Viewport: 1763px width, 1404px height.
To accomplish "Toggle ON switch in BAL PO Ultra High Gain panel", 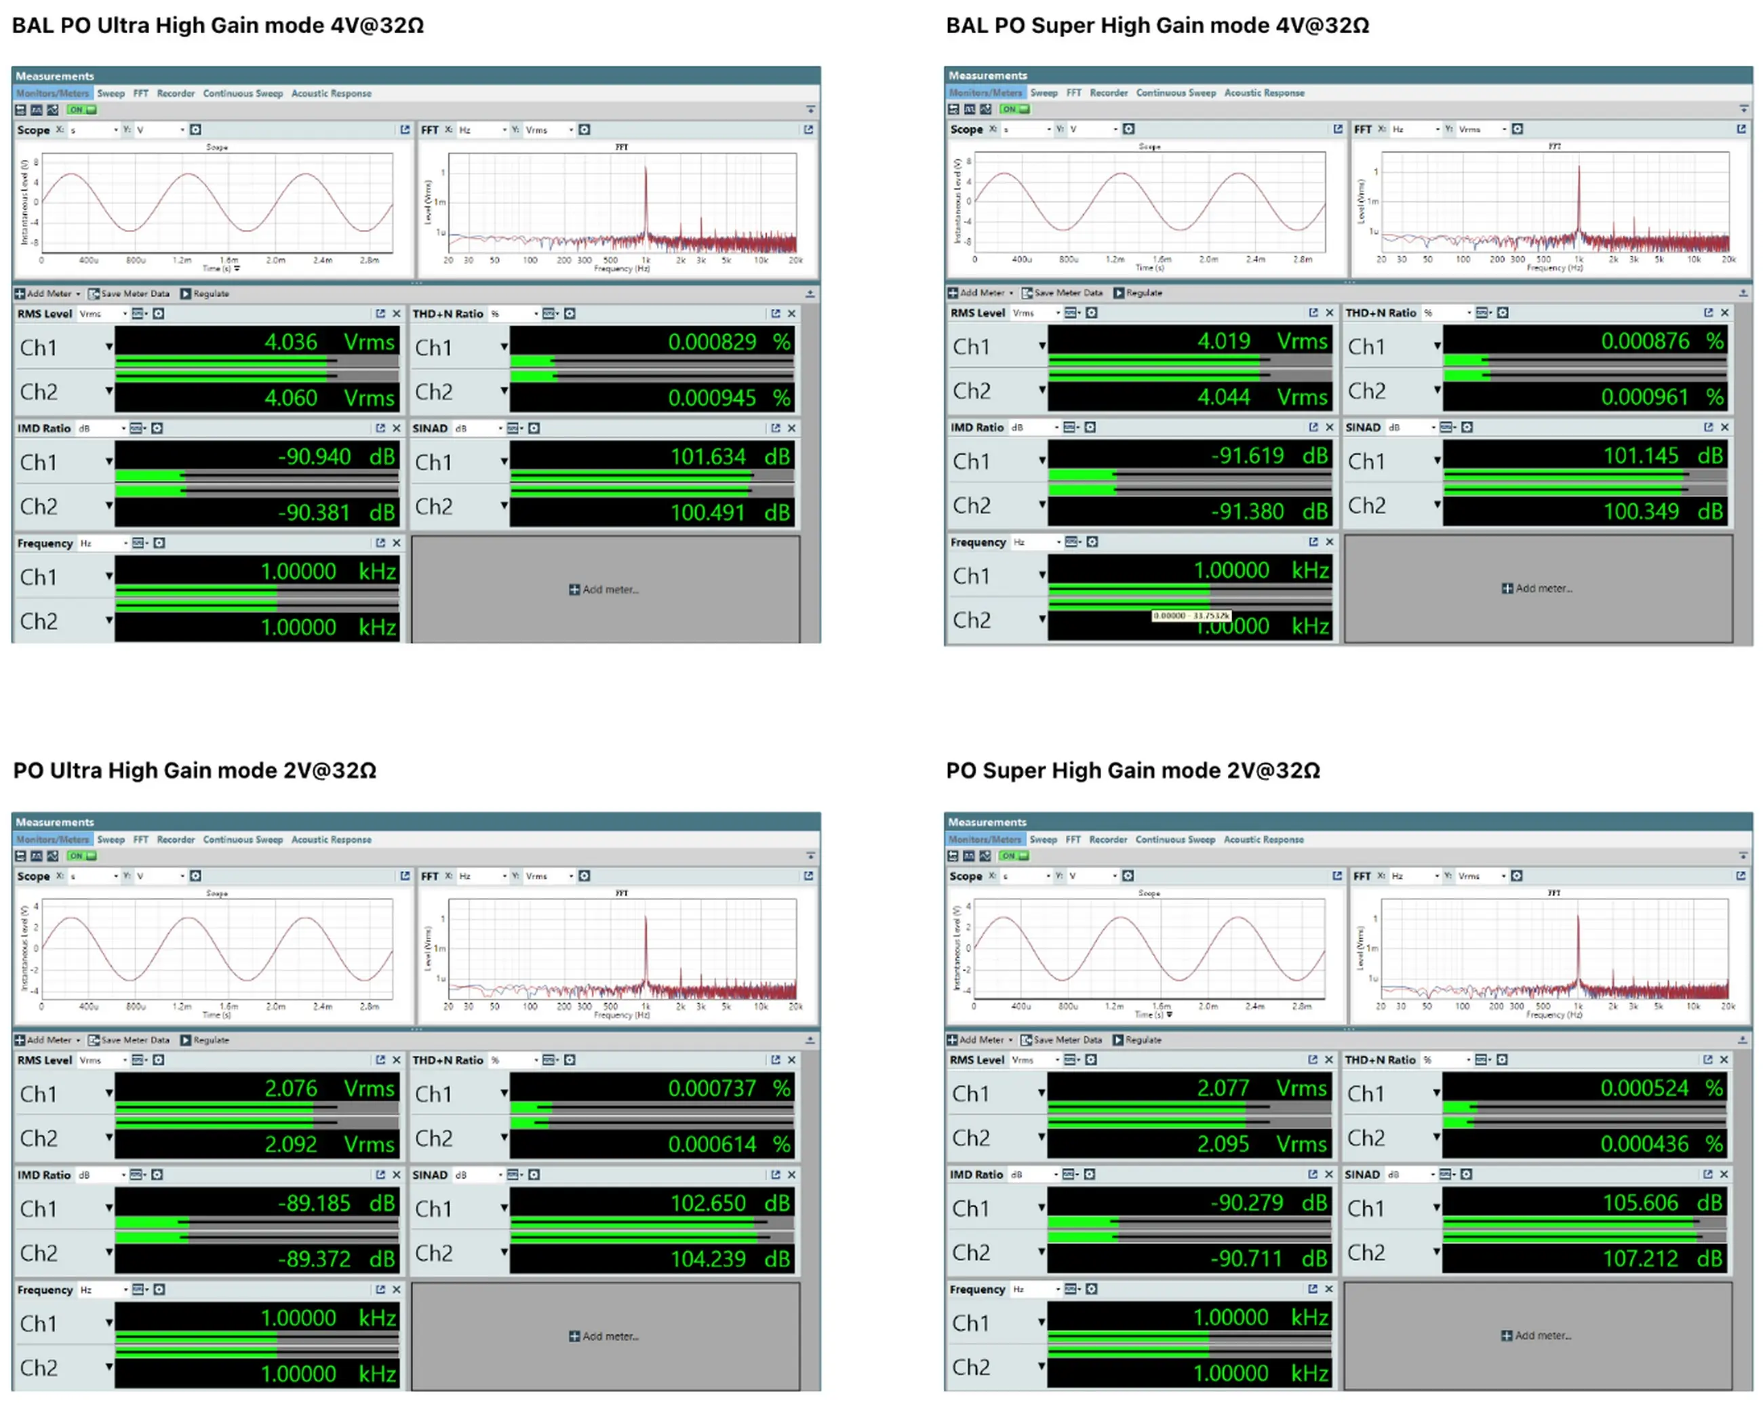I will click(x=82, y=110).
